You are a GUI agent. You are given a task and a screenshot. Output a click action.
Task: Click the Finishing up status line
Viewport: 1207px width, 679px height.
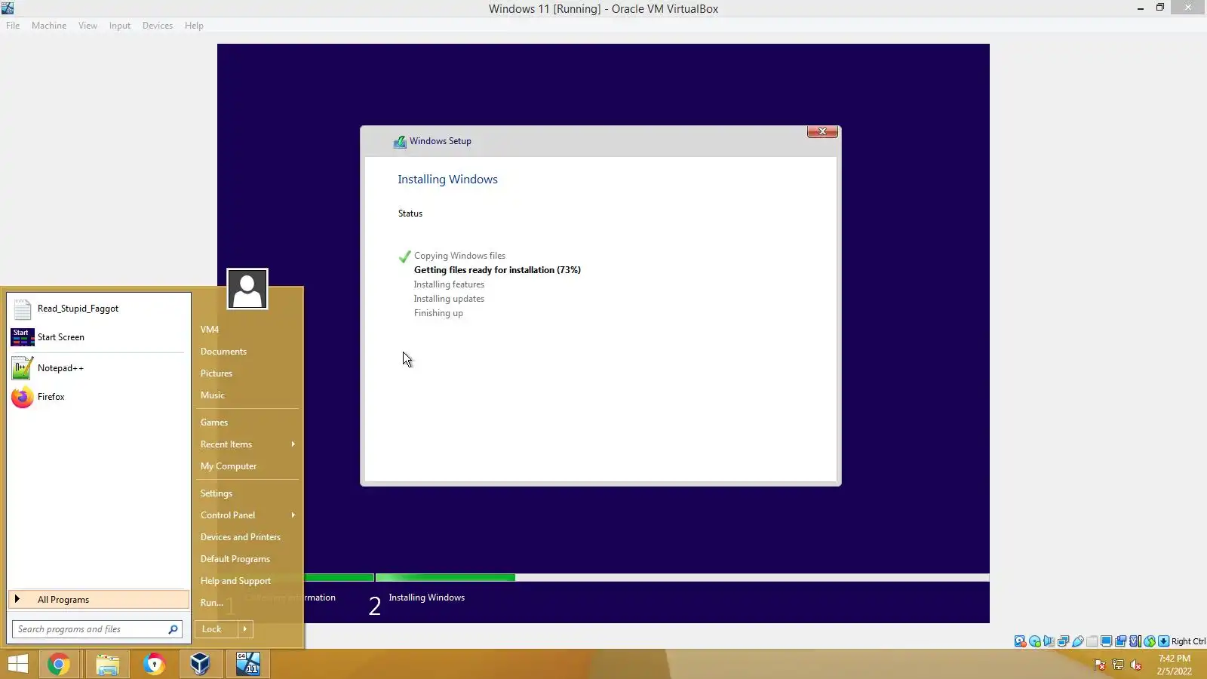(438, 313)
